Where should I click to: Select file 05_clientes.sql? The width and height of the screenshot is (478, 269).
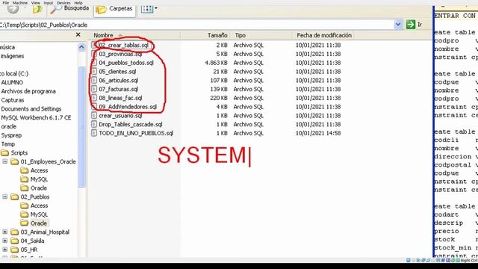(x=117, y=72)
